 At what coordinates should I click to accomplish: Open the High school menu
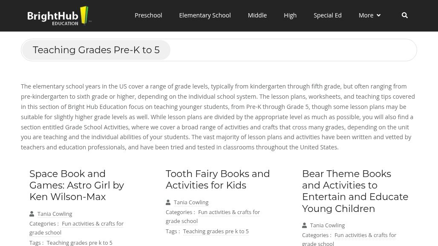(290, 15)
